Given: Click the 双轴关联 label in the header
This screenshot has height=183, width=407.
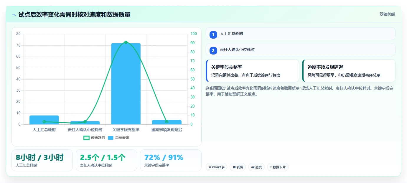Looking at the screenshot, I should click(387, 14).
